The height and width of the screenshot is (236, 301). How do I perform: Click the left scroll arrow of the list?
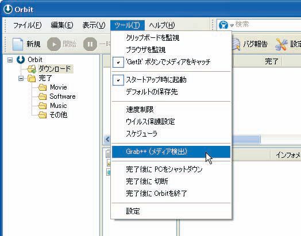[x=107, y=139]
